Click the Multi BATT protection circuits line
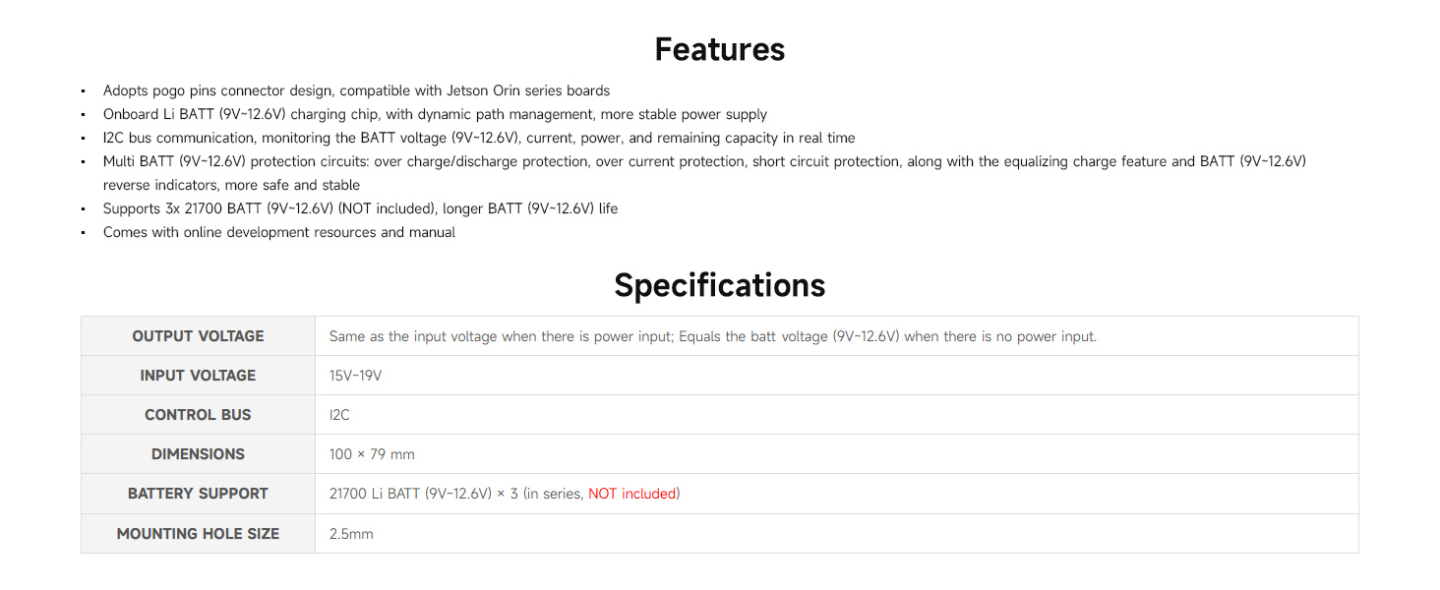This screenshot has height=590, width=1440. pos(704,173)
